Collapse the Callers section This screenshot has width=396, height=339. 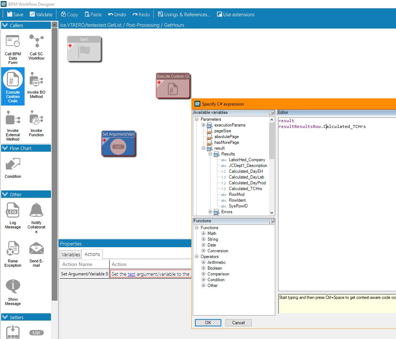click(5, 25)
